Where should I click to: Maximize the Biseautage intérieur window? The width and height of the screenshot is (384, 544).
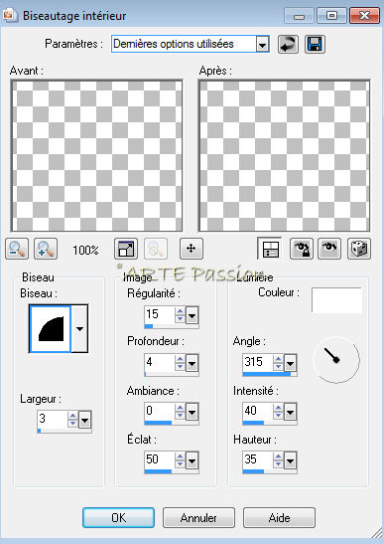click(331, 16)
